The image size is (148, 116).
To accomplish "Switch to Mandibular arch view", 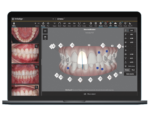I will [79, 24].
